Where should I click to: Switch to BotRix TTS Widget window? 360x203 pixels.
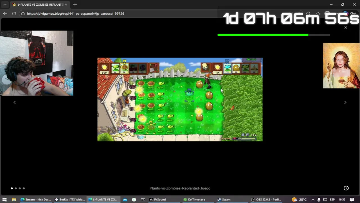[70, 199]
